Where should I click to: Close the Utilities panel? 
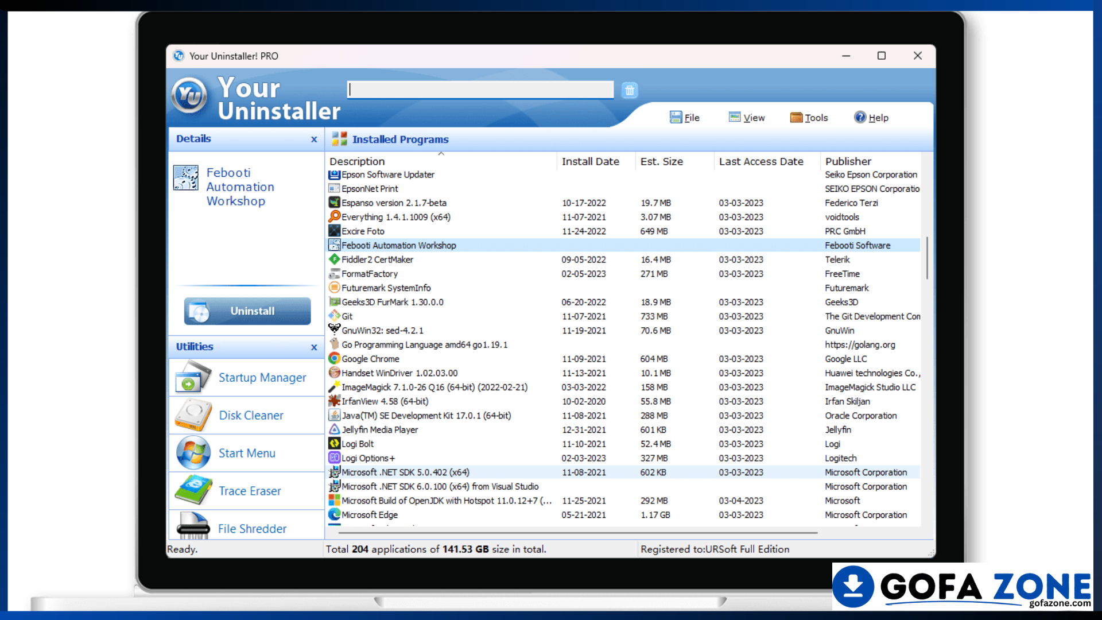(314, 347)
